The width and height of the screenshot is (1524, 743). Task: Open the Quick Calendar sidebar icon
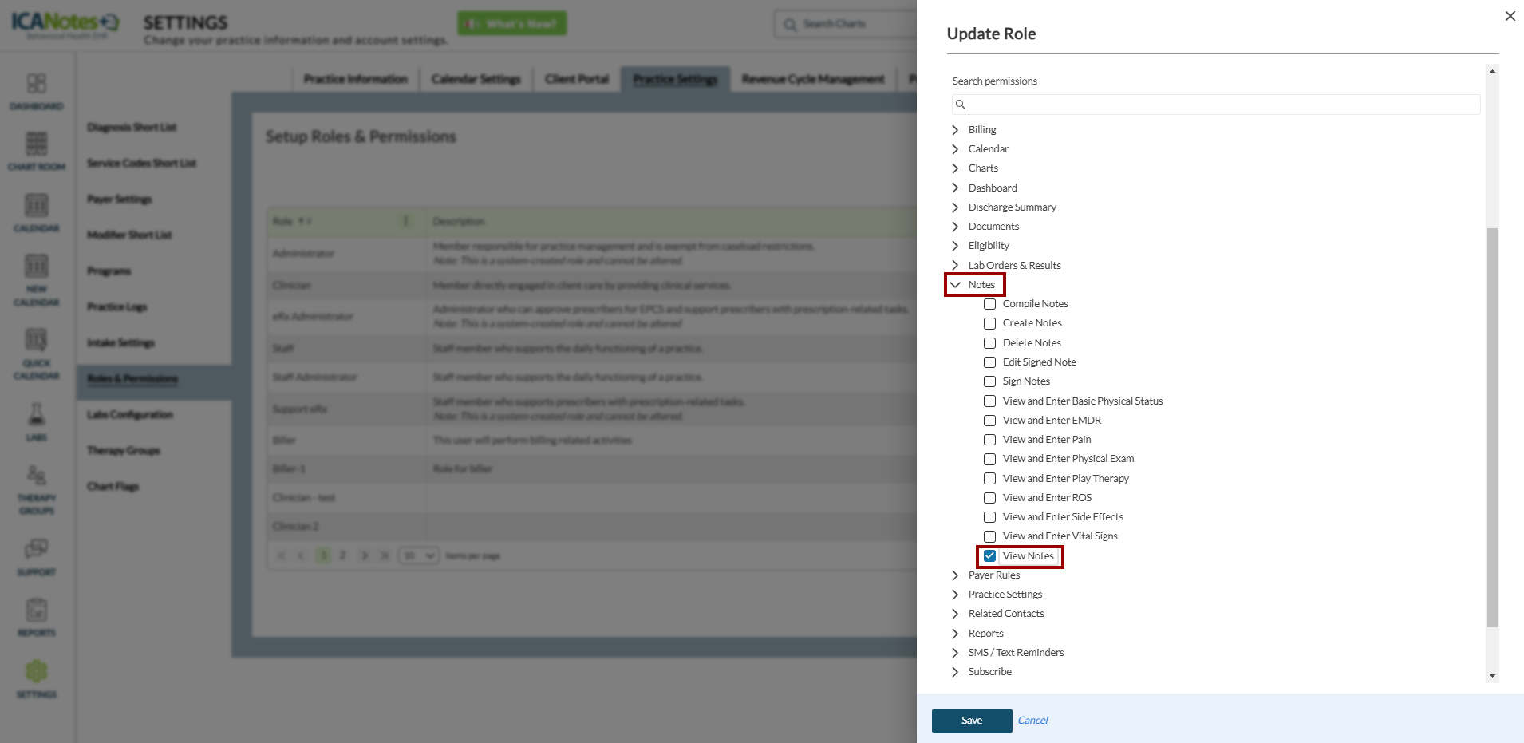pos(37,340)
